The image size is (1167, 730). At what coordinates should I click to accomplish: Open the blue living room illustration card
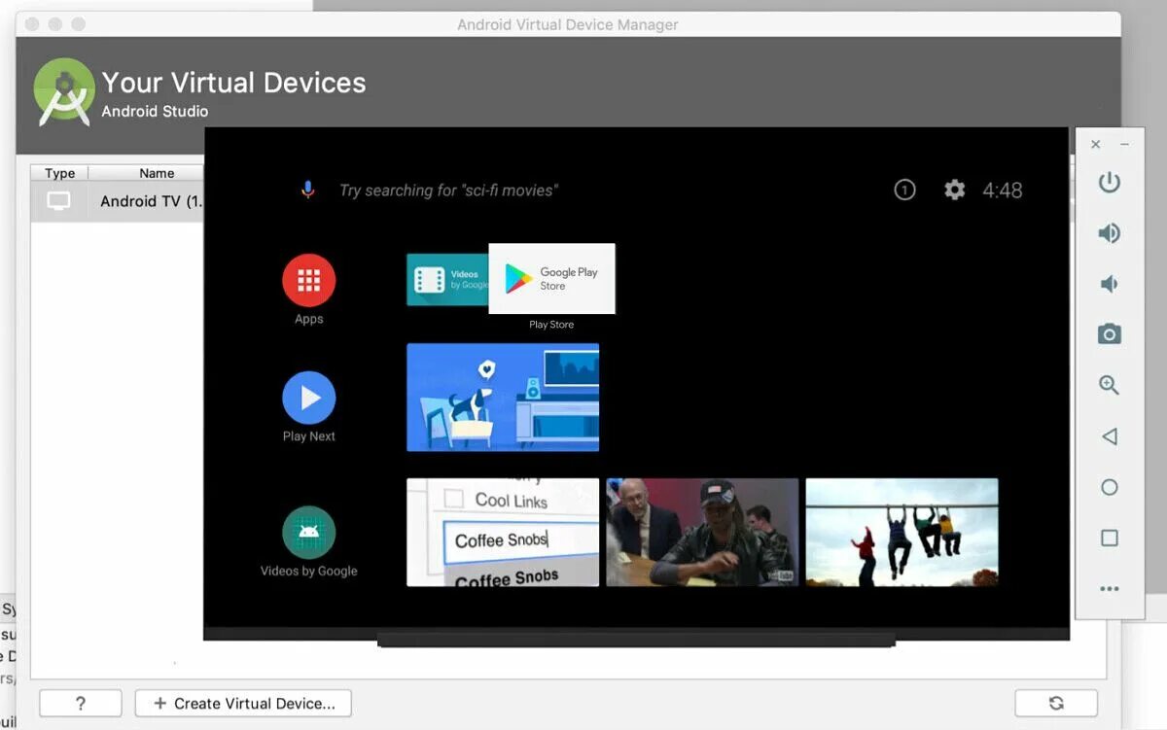point(503,397)
